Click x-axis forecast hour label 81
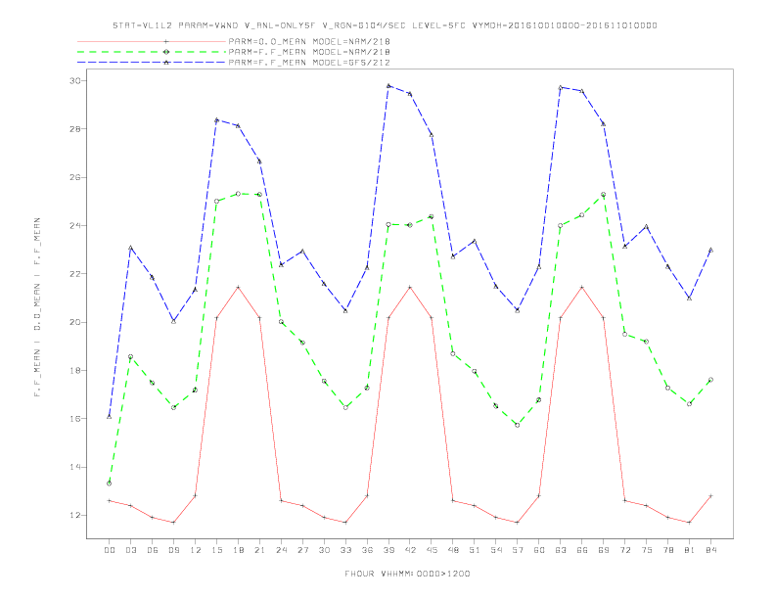 pos(690,550)
